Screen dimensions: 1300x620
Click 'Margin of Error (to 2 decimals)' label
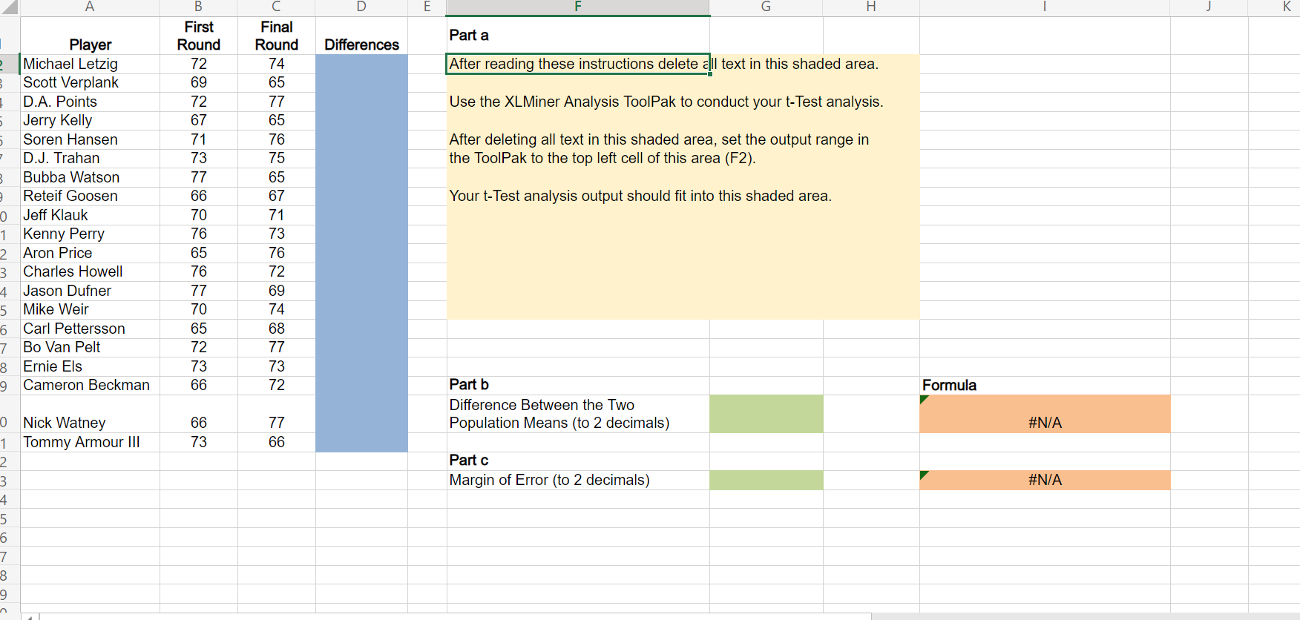550,480
